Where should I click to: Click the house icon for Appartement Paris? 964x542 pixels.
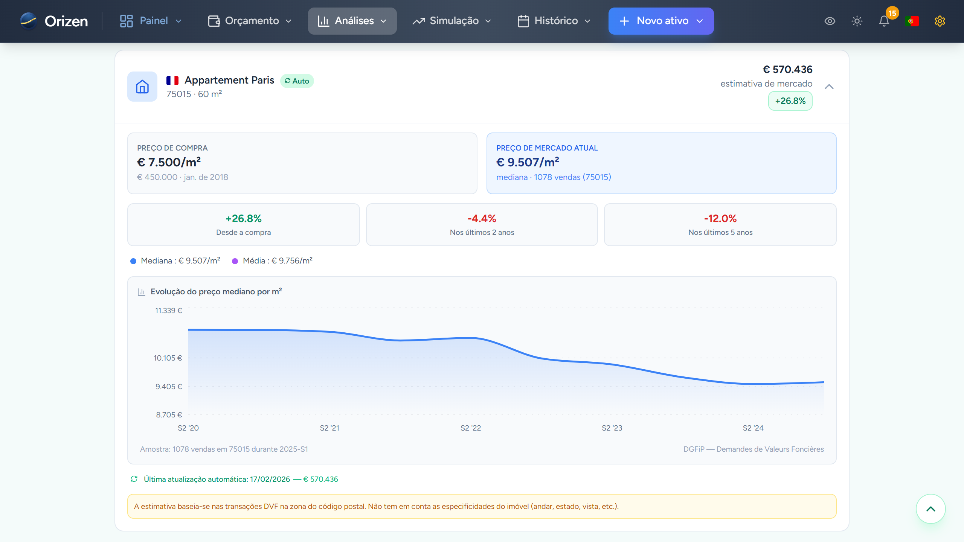142,87
